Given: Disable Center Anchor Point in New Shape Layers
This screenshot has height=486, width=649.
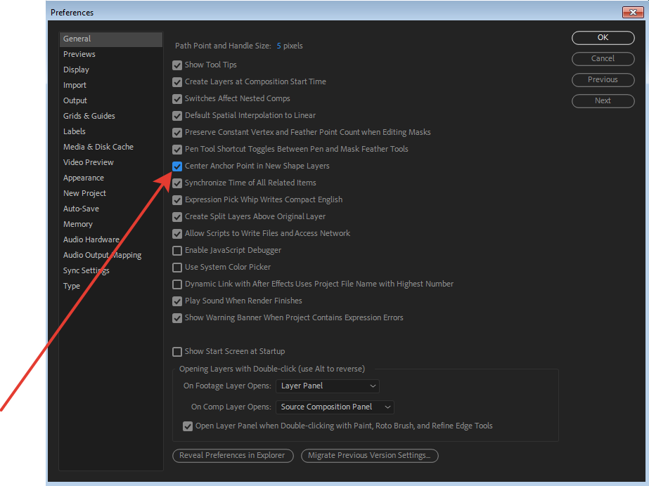Looking at the screenshot, I should click(176, 166).
